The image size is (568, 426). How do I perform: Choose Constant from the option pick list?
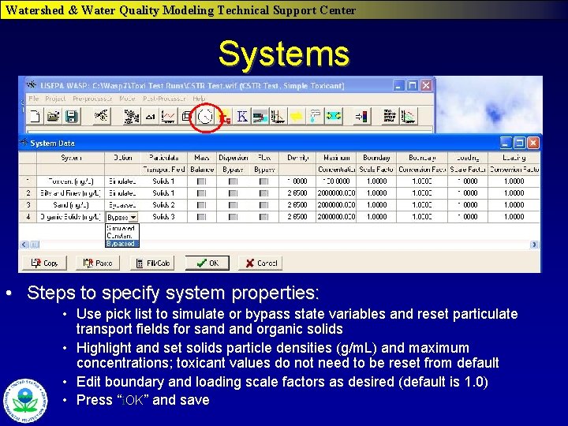tap(122, 236)
